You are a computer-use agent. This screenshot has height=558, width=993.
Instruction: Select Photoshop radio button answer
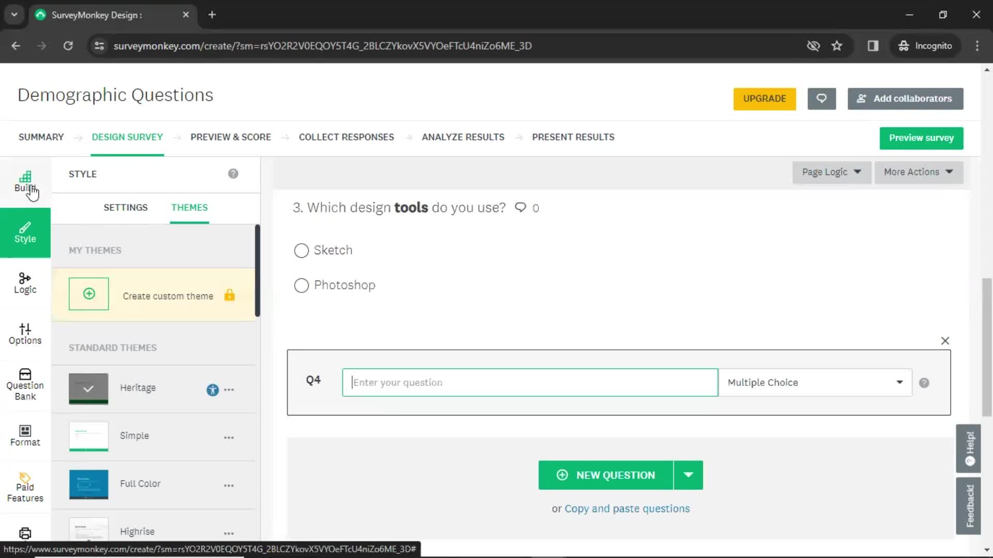coord(301,285)
